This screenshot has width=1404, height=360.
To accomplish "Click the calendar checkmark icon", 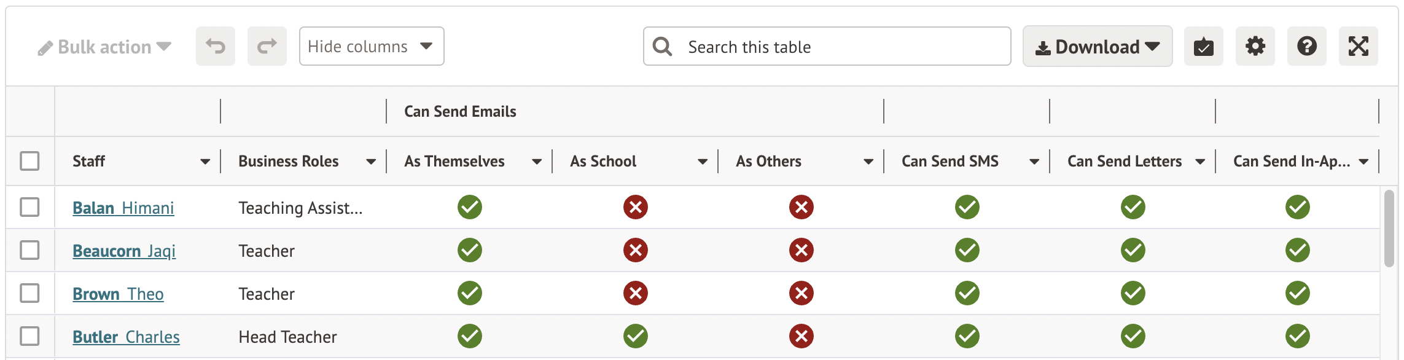I will coord(1203,46).
